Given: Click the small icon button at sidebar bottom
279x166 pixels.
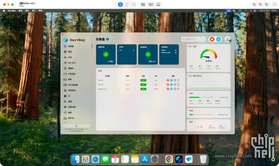Looking at the screenshot, I should pos(76,126).
